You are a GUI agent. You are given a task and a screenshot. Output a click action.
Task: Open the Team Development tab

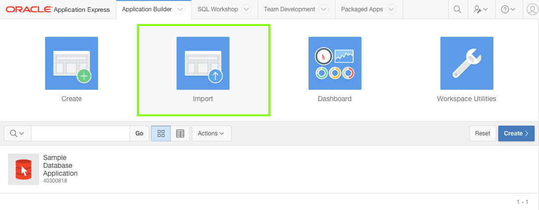tap(289, 9)
